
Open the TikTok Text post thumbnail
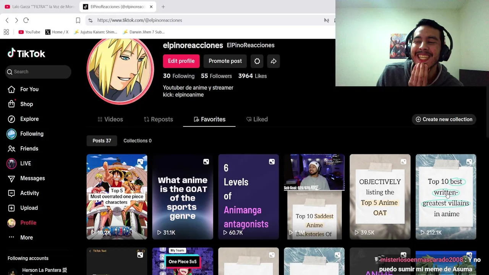pyautogui.click(x=117, y=261)
